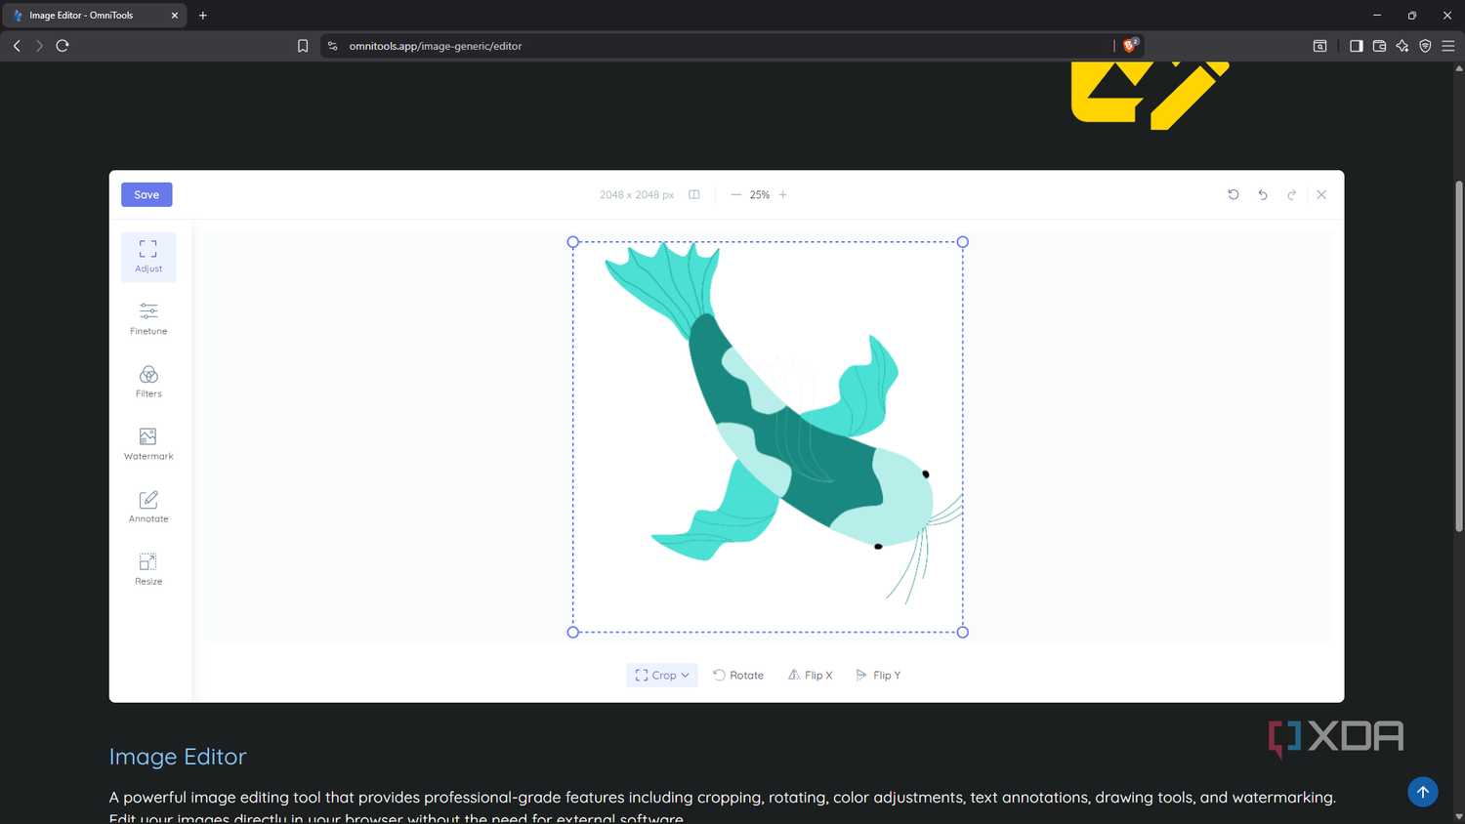Open the site information icon in address bar
The image size is (1465, 824).
point(333,46)
